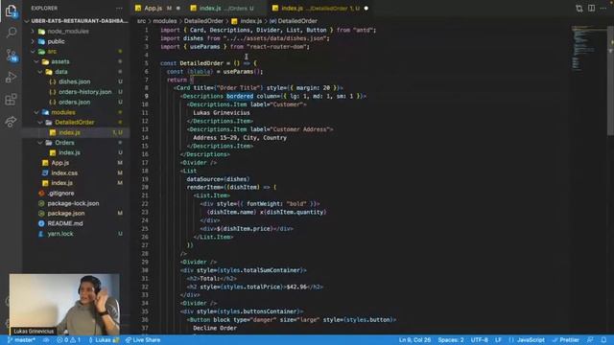Click Live Share in status bar
The image size is (614, 345).
143,340
